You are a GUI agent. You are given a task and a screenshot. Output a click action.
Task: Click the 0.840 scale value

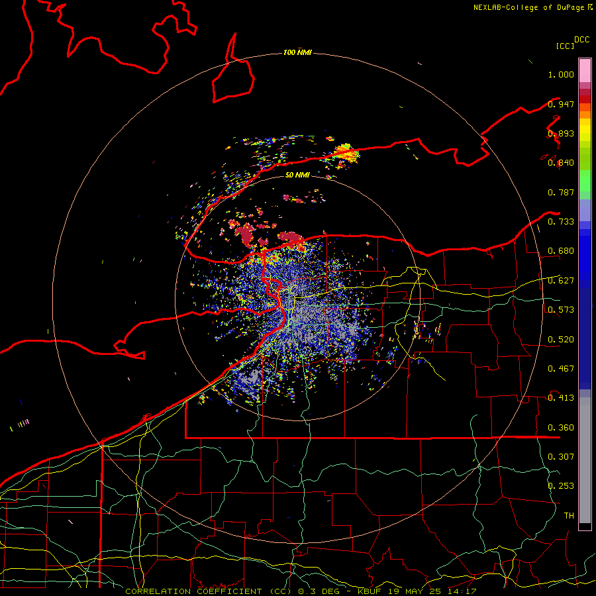(561, 163)
